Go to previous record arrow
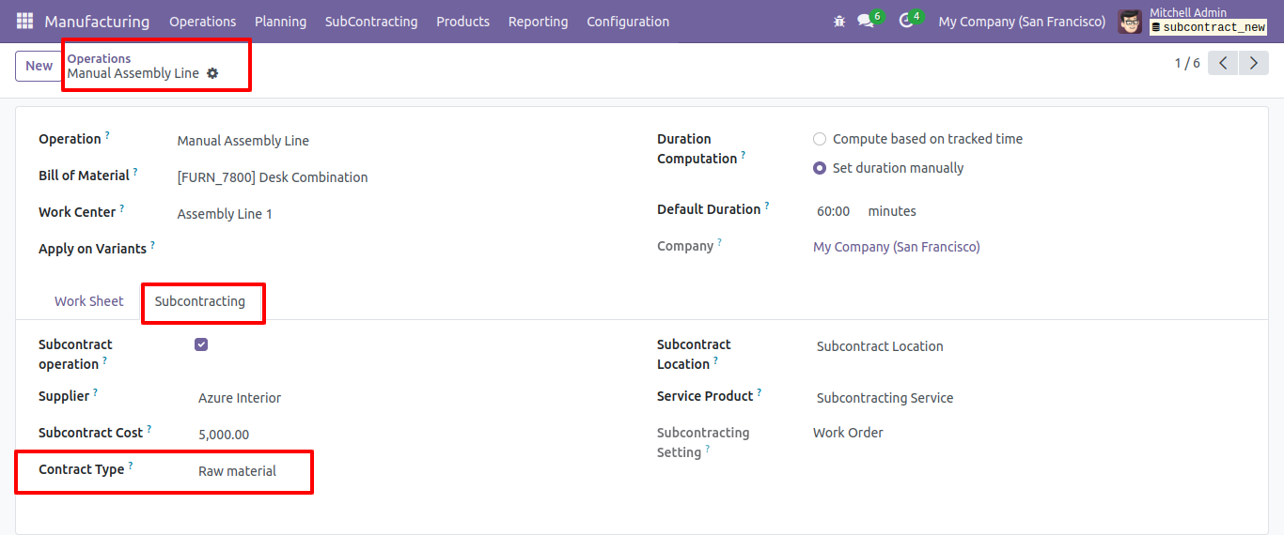Screen dimensions: 1284x535 [1223, 63]
